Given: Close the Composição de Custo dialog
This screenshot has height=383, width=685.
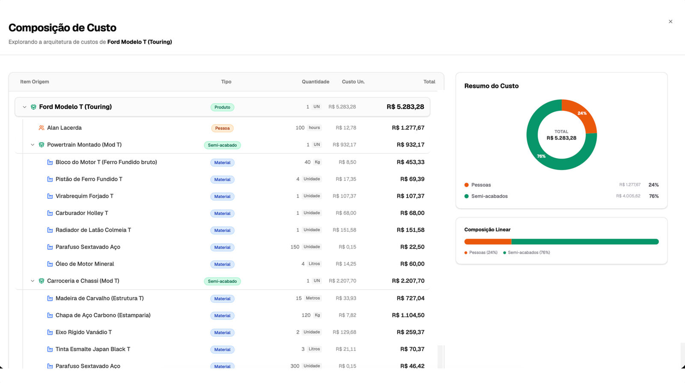Looking at the screenshot, I should point(670,21).
